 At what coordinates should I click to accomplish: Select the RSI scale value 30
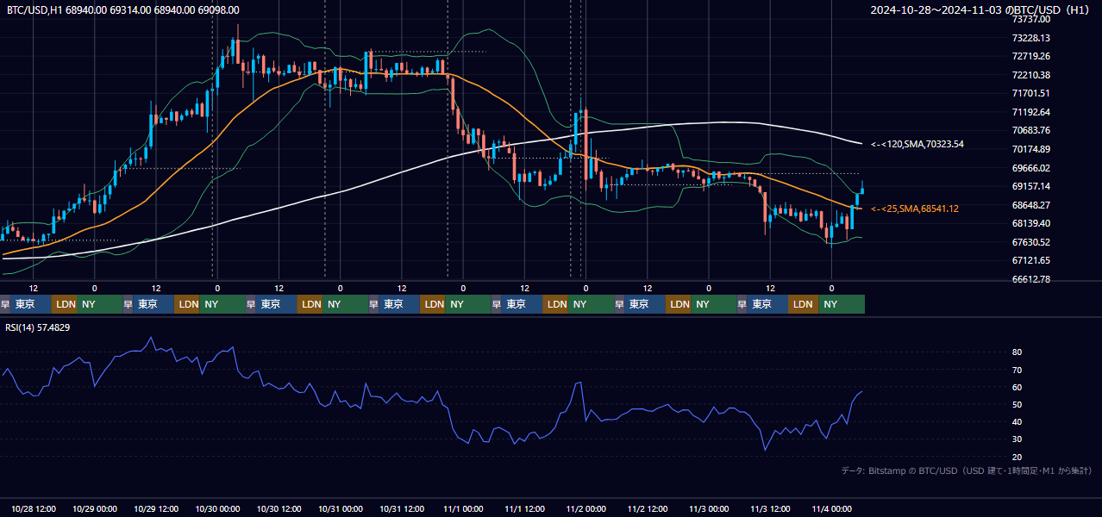coord(1017,439)
